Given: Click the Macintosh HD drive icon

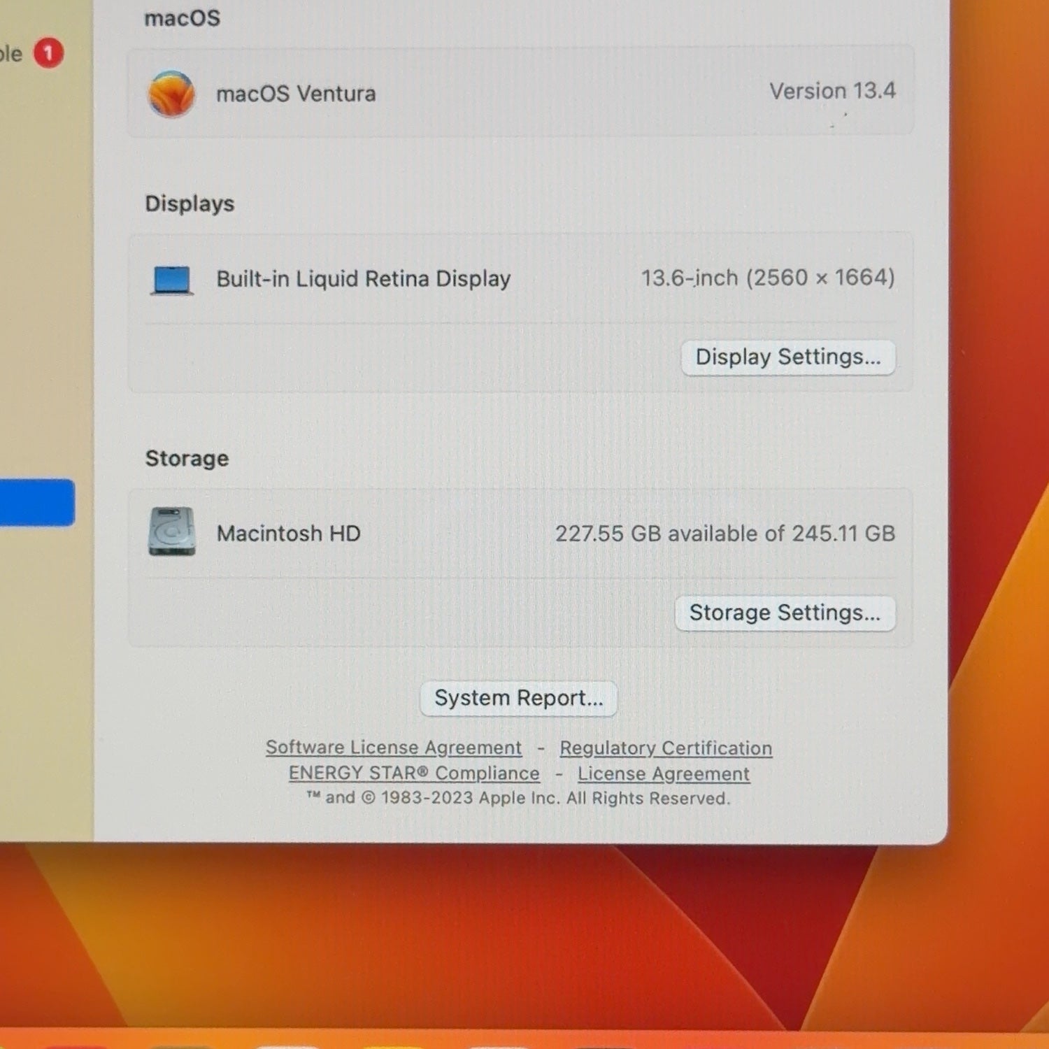Looking at the screenshot, I should (x=172, y=531).
